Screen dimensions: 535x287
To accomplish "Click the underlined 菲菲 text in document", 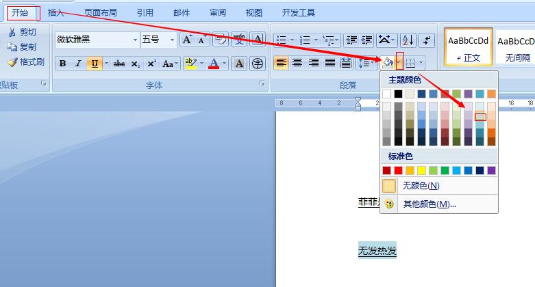I will (x=369, y=203).
